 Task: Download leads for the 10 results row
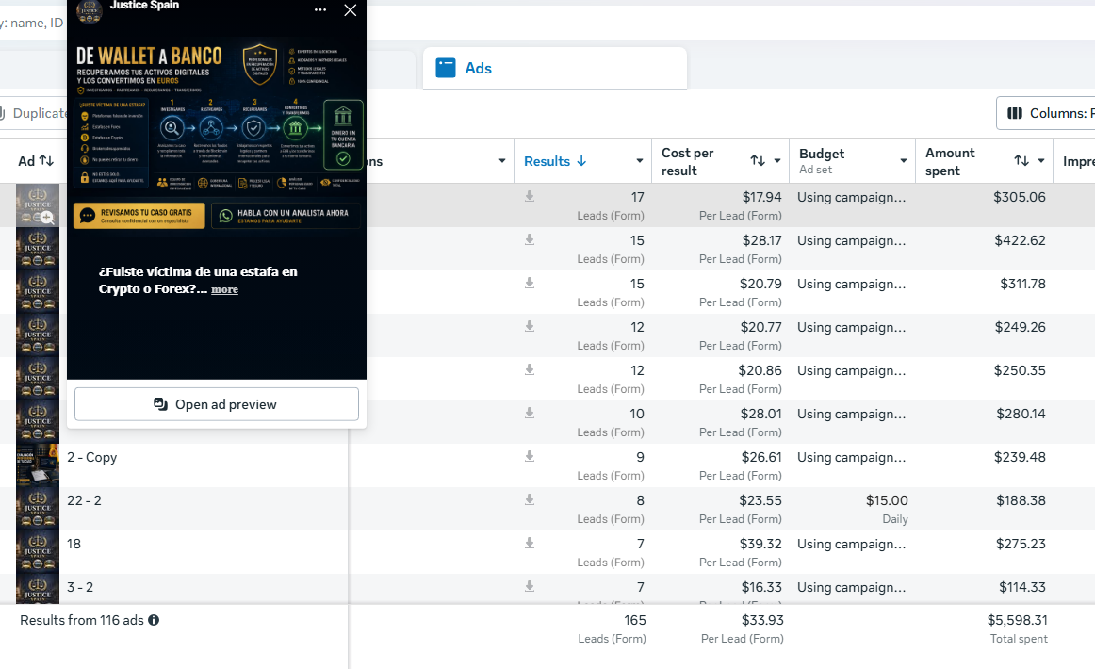(530, 413)
